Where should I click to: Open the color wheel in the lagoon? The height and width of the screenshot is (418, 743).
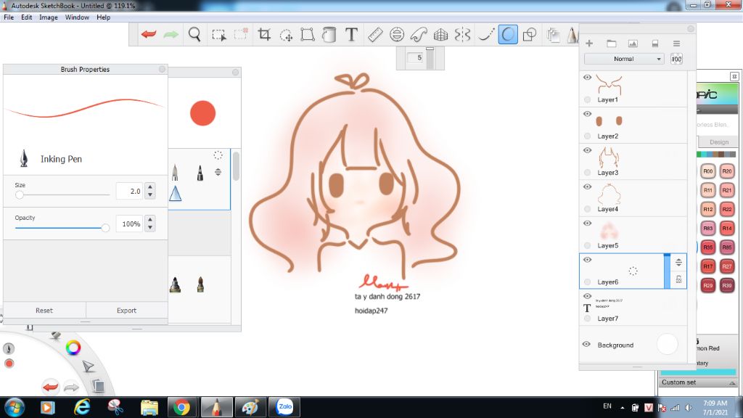(73, 348)
